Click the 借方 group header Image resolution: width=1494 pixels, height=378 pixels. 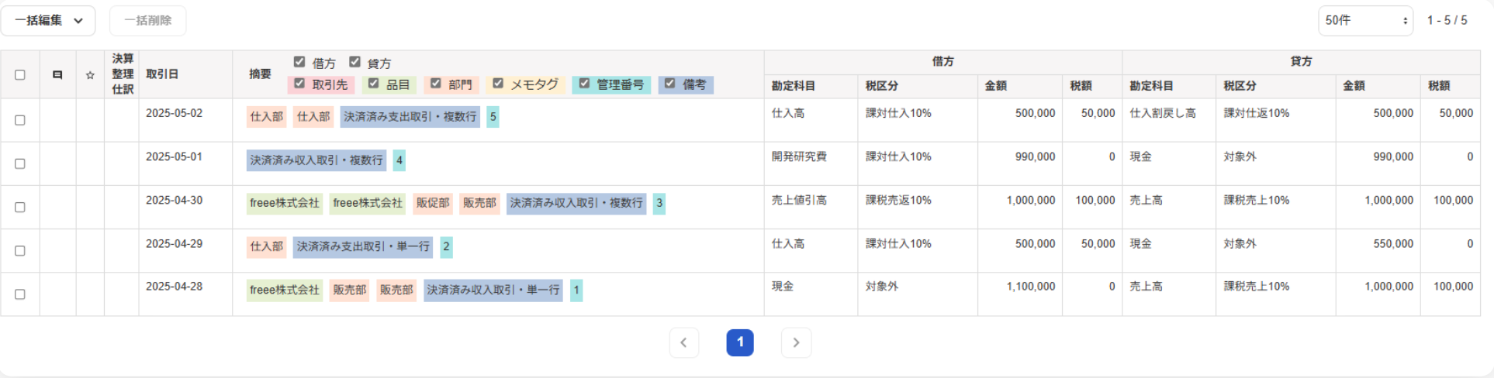[942, 61]
